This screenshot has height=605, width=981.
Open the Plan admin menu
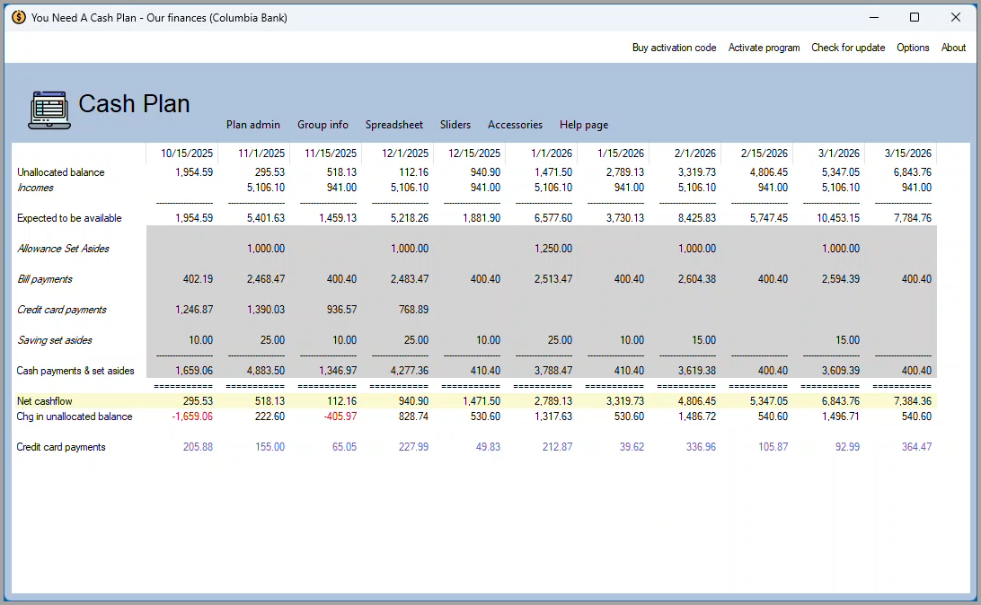252,125
